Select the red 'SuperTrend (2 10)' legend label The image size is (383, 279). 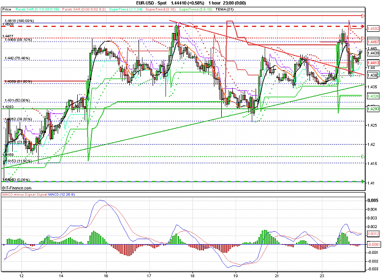(x=161, y=9)
